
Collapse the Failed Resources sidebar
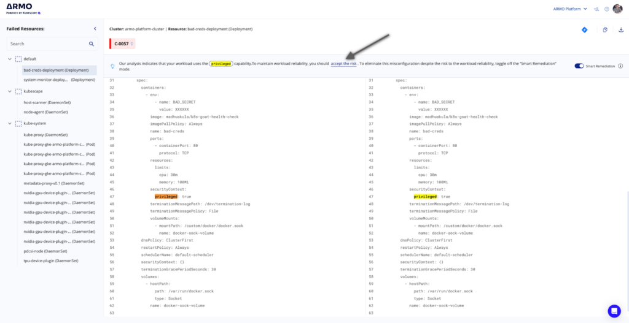coord(95,29)
